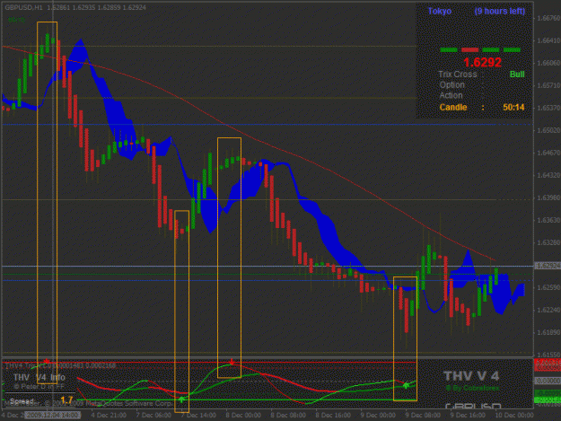Click the 1.65710 price axis label

[548, 85]
